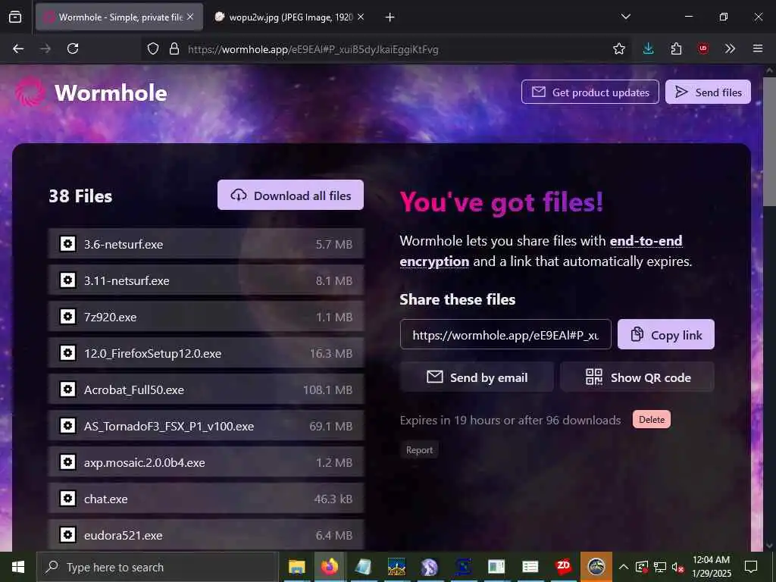Click the Copy link button
776x582 pixels.
tap(665, 334)
